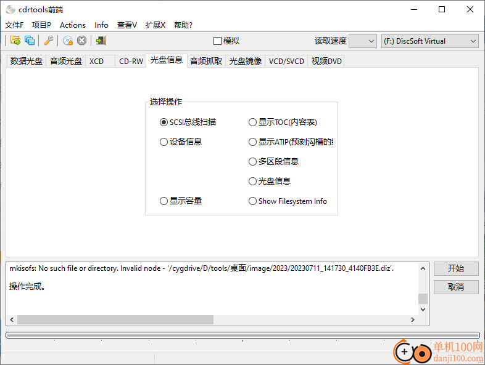Switch to the 音频光盘 tab
485x365 pixels.
pos(66,61)
